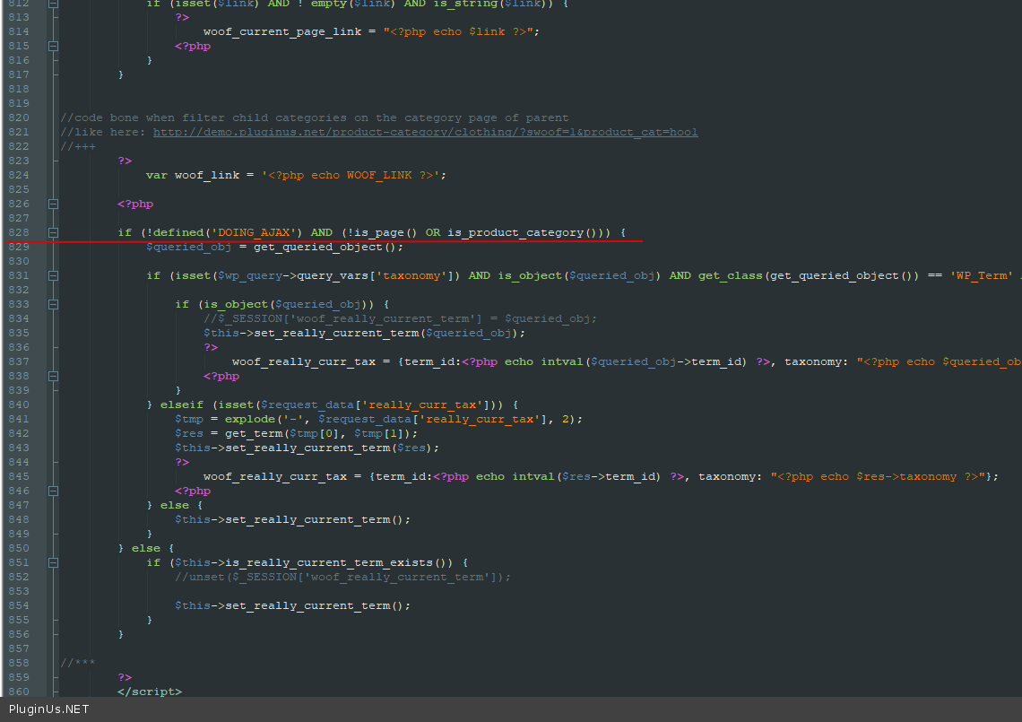Viewport: 1022px width, 722px height.
Task: Collapse the fold marker at line 838
Action: tap(54, 376)
